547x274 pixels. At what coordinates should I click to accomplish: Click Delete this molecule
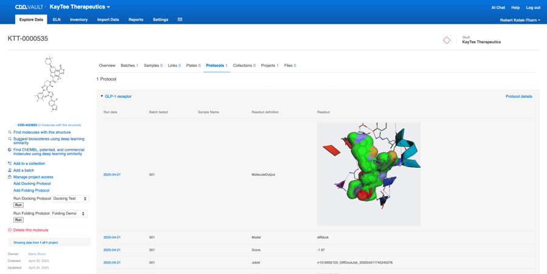point(31,230)
